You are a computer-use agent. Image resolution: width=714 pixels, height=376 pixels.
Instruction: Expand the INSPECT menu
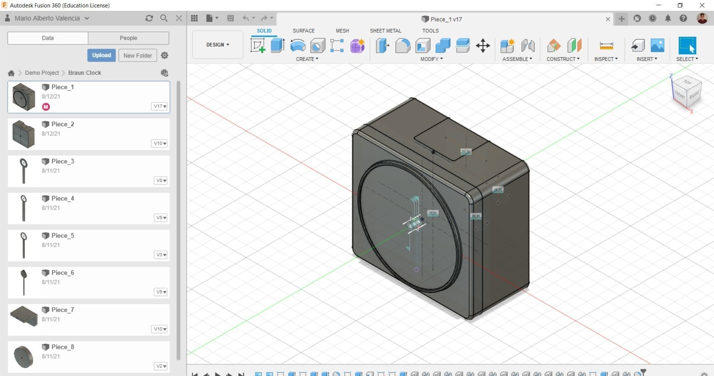(x=606, y=59)
